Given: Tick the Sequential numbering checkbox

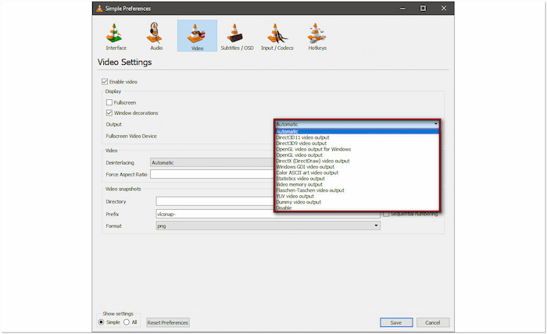Looking at the screenshot, I should click(x=386, y=214).
